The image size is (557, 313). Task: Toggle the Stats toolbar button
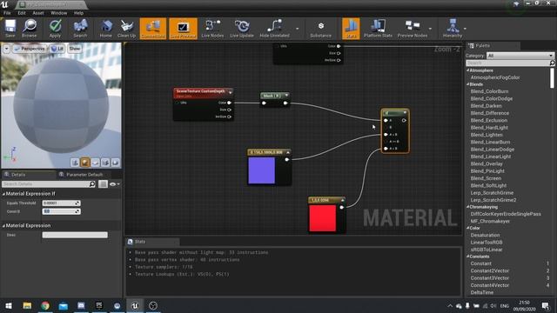click(x=351, y=29)
